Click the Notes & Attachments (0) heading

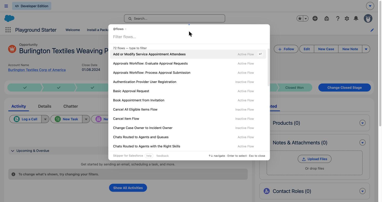pos(300,143)
